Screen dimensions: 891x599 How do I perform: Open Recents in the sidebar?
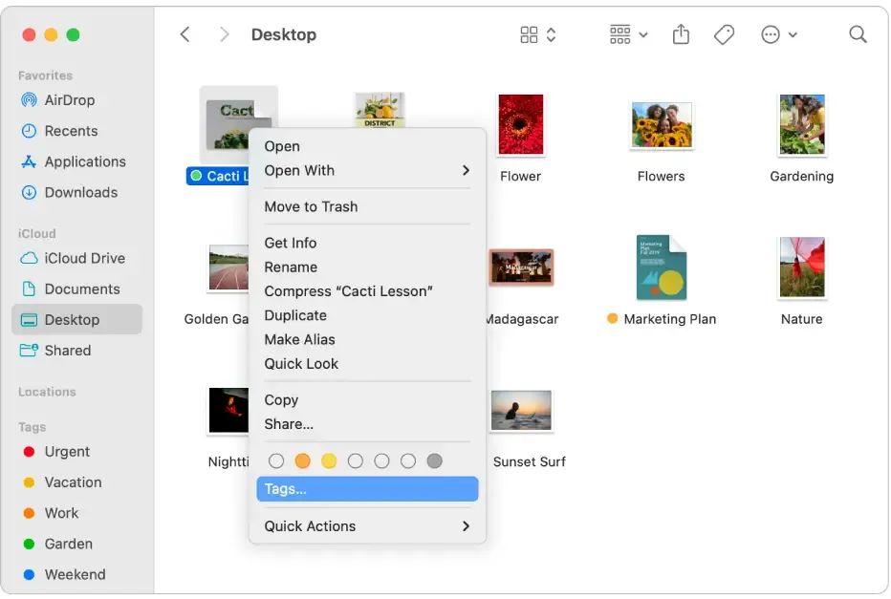tap(71, 131)
